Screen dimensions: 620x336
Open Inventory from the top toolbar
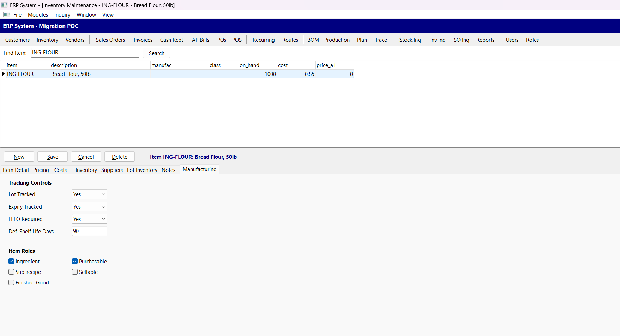tap(47, 40)
